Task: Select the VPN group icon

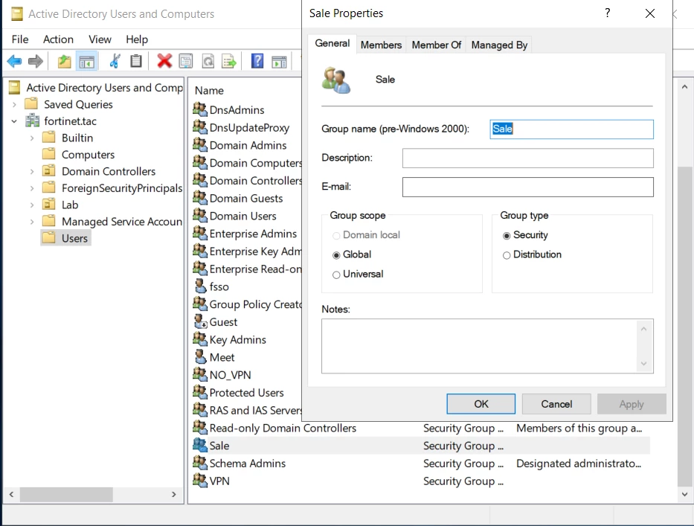Action: tap(200, 481)
